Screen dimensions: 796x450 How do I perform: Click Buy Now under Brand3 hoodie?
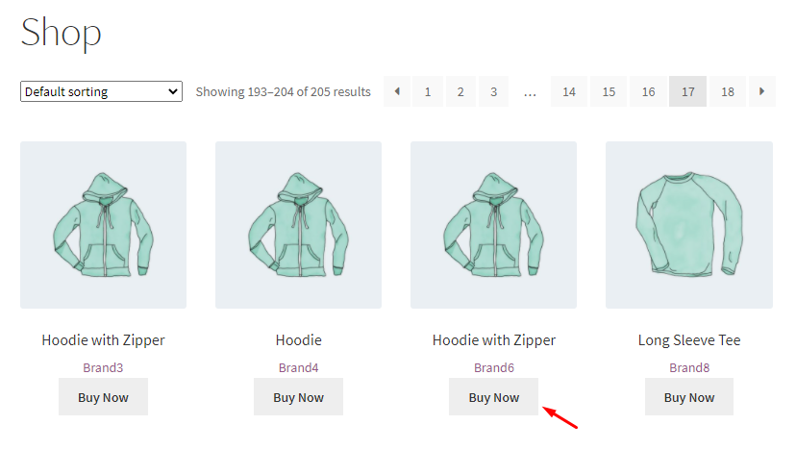click(x=103, y=397)
